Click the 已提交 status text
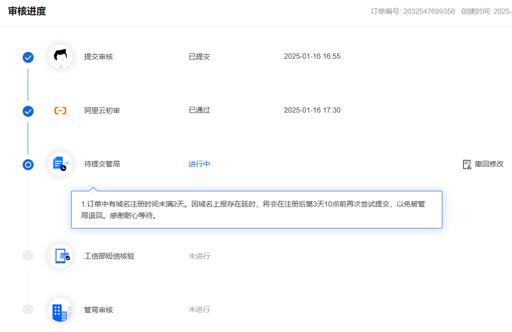The width and height of the screenshot is (512, 332). point(199,56)
